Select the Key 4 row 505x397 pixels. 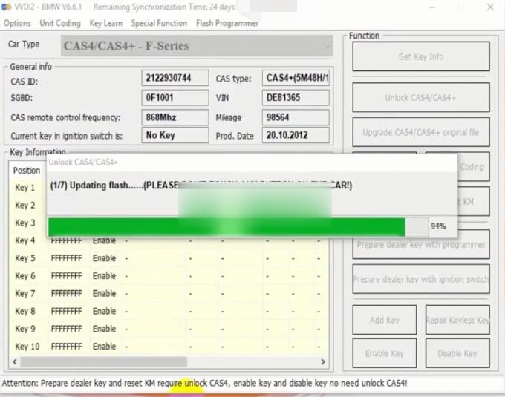click(169, 240)
